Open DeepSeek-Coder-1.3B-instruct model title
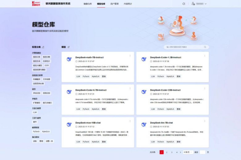The height and width of the screenshot is (160, 241). (x=166, y=58)
